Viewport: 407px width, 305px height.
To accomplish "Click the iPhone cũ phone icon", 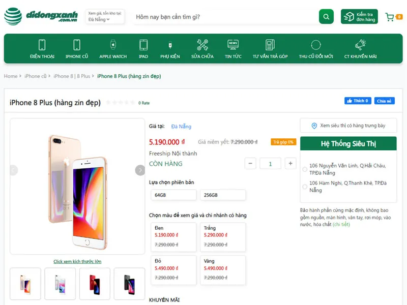I will click(77, 45).
